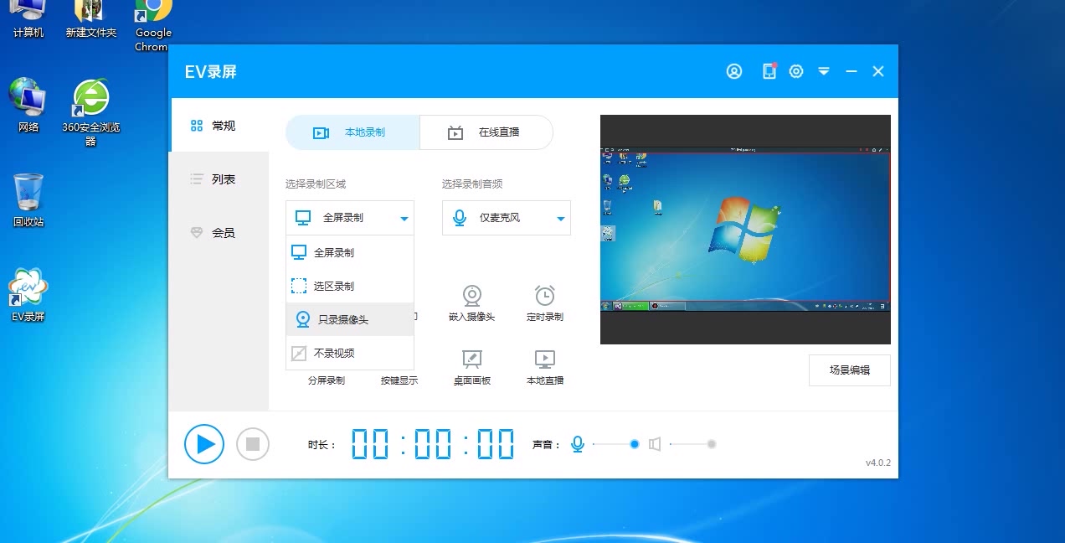This screenshot has width=1065, height=543.
Task: Expand the 仅麦克风 audio dropdown
Action: click(x=507, y=218)
